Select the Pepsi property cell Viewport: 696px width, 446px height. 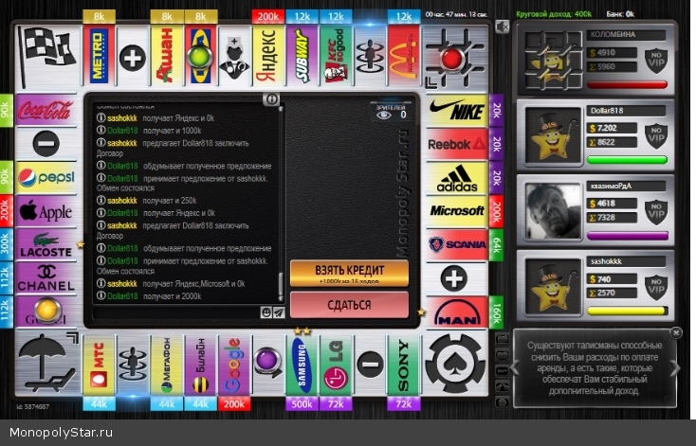coord(46,178)
